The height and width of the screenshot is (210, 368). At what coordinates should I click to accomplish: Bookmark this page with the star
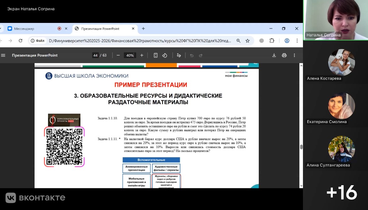click(248, 40)
